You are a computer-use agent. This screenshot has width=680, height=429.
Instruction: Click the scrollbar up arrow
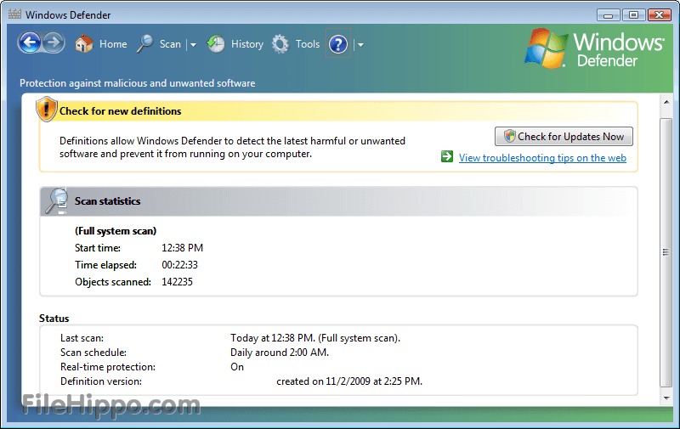[666, 102]
